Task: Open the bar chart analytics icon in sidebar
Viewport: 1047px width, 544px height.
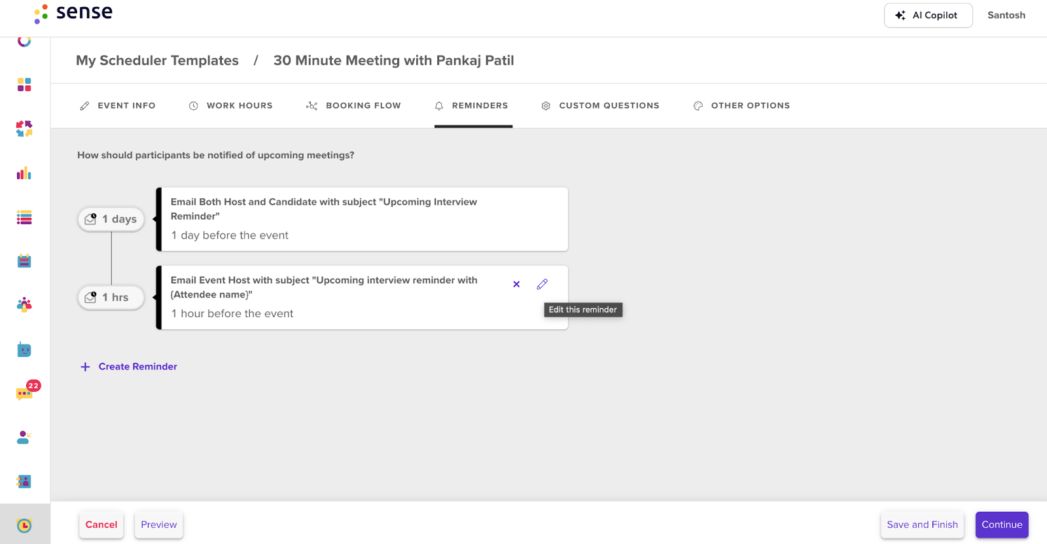Action: [24, 173]
